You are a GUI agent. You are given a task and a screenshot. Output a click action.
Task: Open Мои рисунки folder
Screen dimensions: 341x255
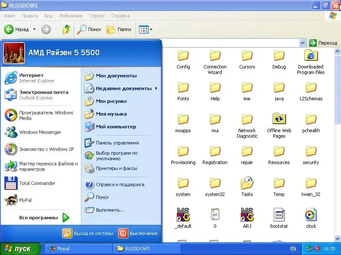(x=121, y=101)
